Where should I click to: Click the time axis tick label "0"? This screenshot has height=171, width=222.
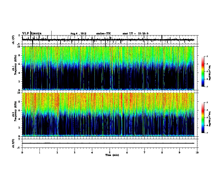click(22, 153)
